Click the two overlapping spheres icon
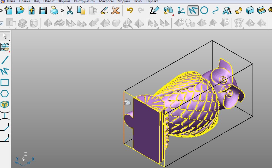 (x=190, y=23)
